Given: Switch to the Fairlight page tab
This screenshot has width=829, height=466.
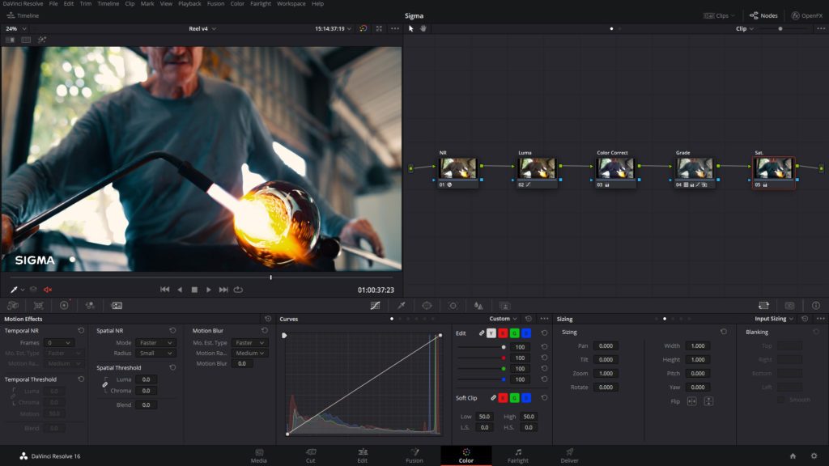Looking at the screenshot, I should pos(518,455).
